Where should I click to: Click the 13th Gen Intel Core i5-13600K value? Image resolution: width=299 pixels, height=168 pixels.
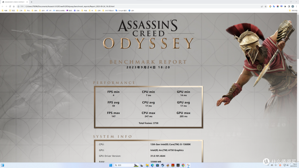(171, 145)
